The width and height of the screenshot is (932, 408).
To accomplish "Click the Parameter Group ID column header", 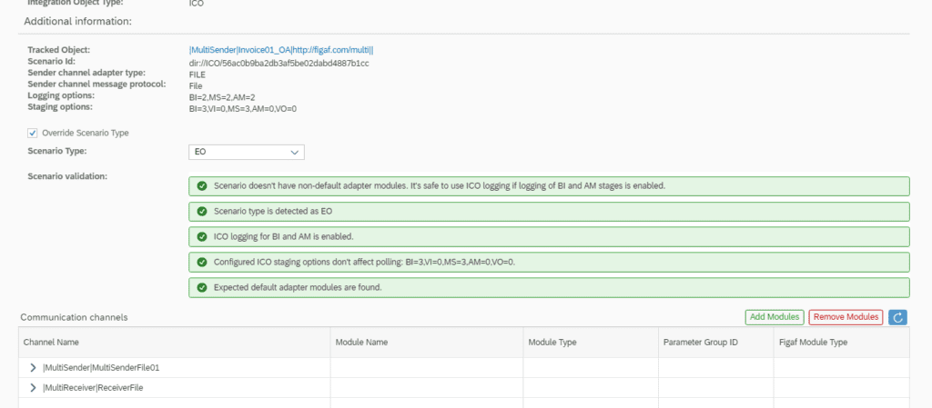I will click(715, 343).
